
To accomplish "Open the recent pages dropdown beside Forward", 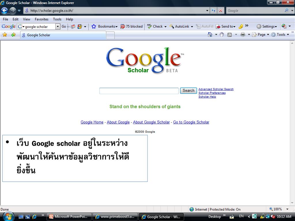I will (19, 11).
